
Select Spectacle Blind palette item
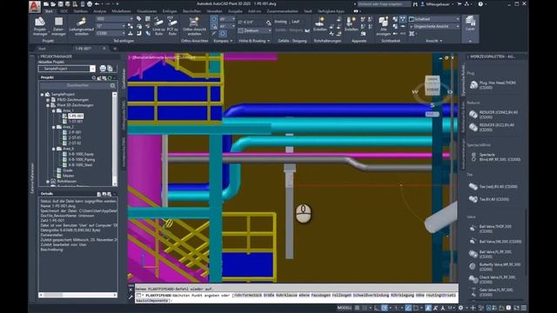point(495,156)
